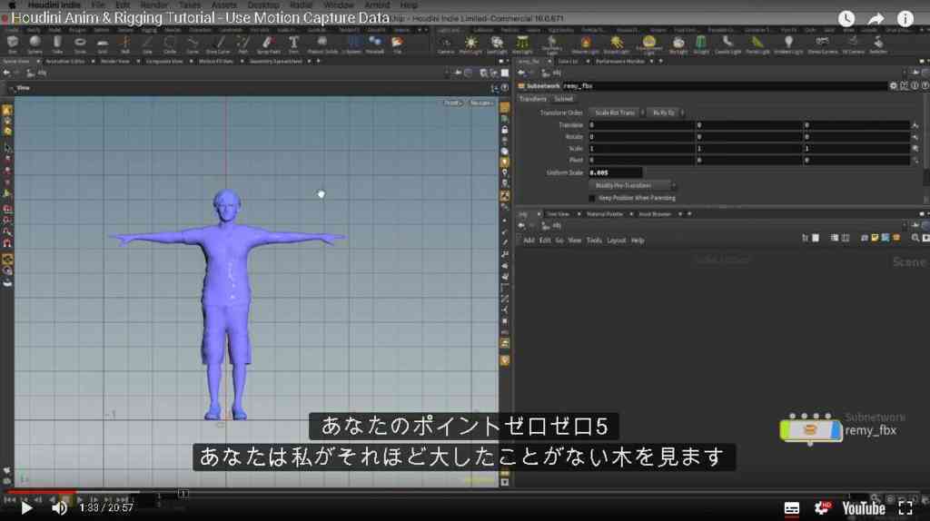This screenshot has height=521, width=930.
Task: Open parameter pane gear settings menu
Action: click(894, 86)
